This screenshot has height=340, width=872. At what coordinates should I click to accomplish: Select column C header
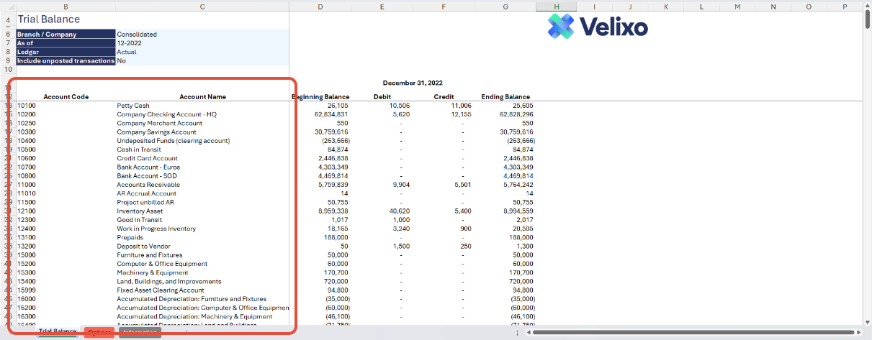pyautogui.click(x=202, y=6)
